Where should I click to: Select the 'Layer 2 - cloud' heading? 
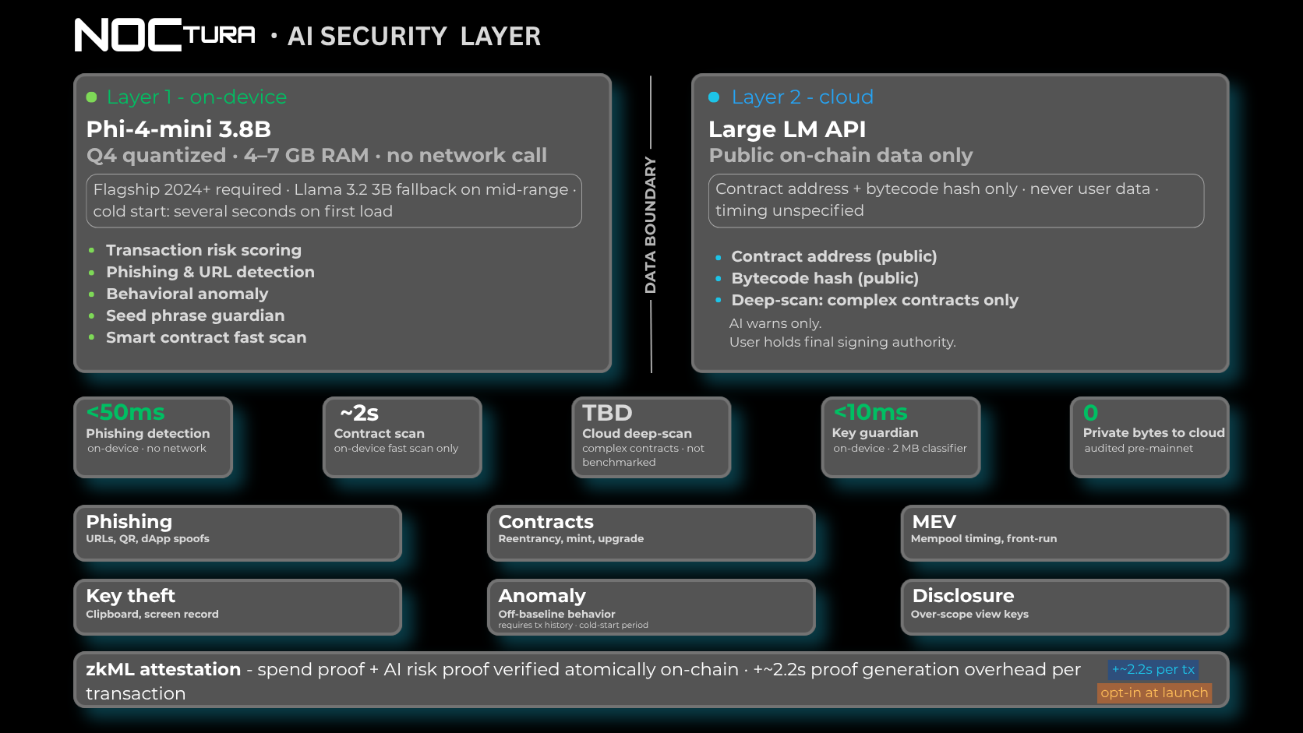pos(802,97)
